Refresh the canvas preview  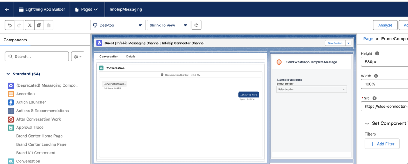tap(196, 25)
